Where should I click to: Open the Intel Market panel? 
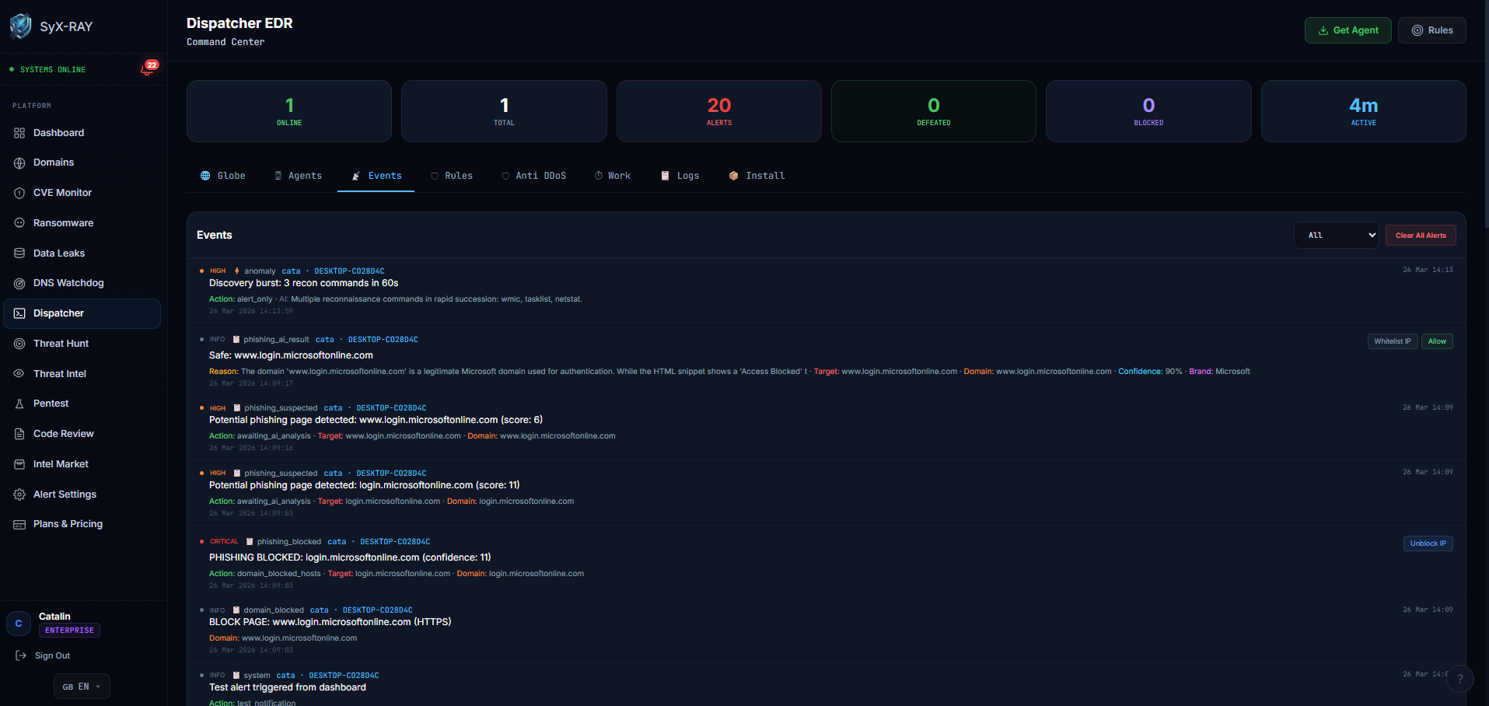point(61,463)
